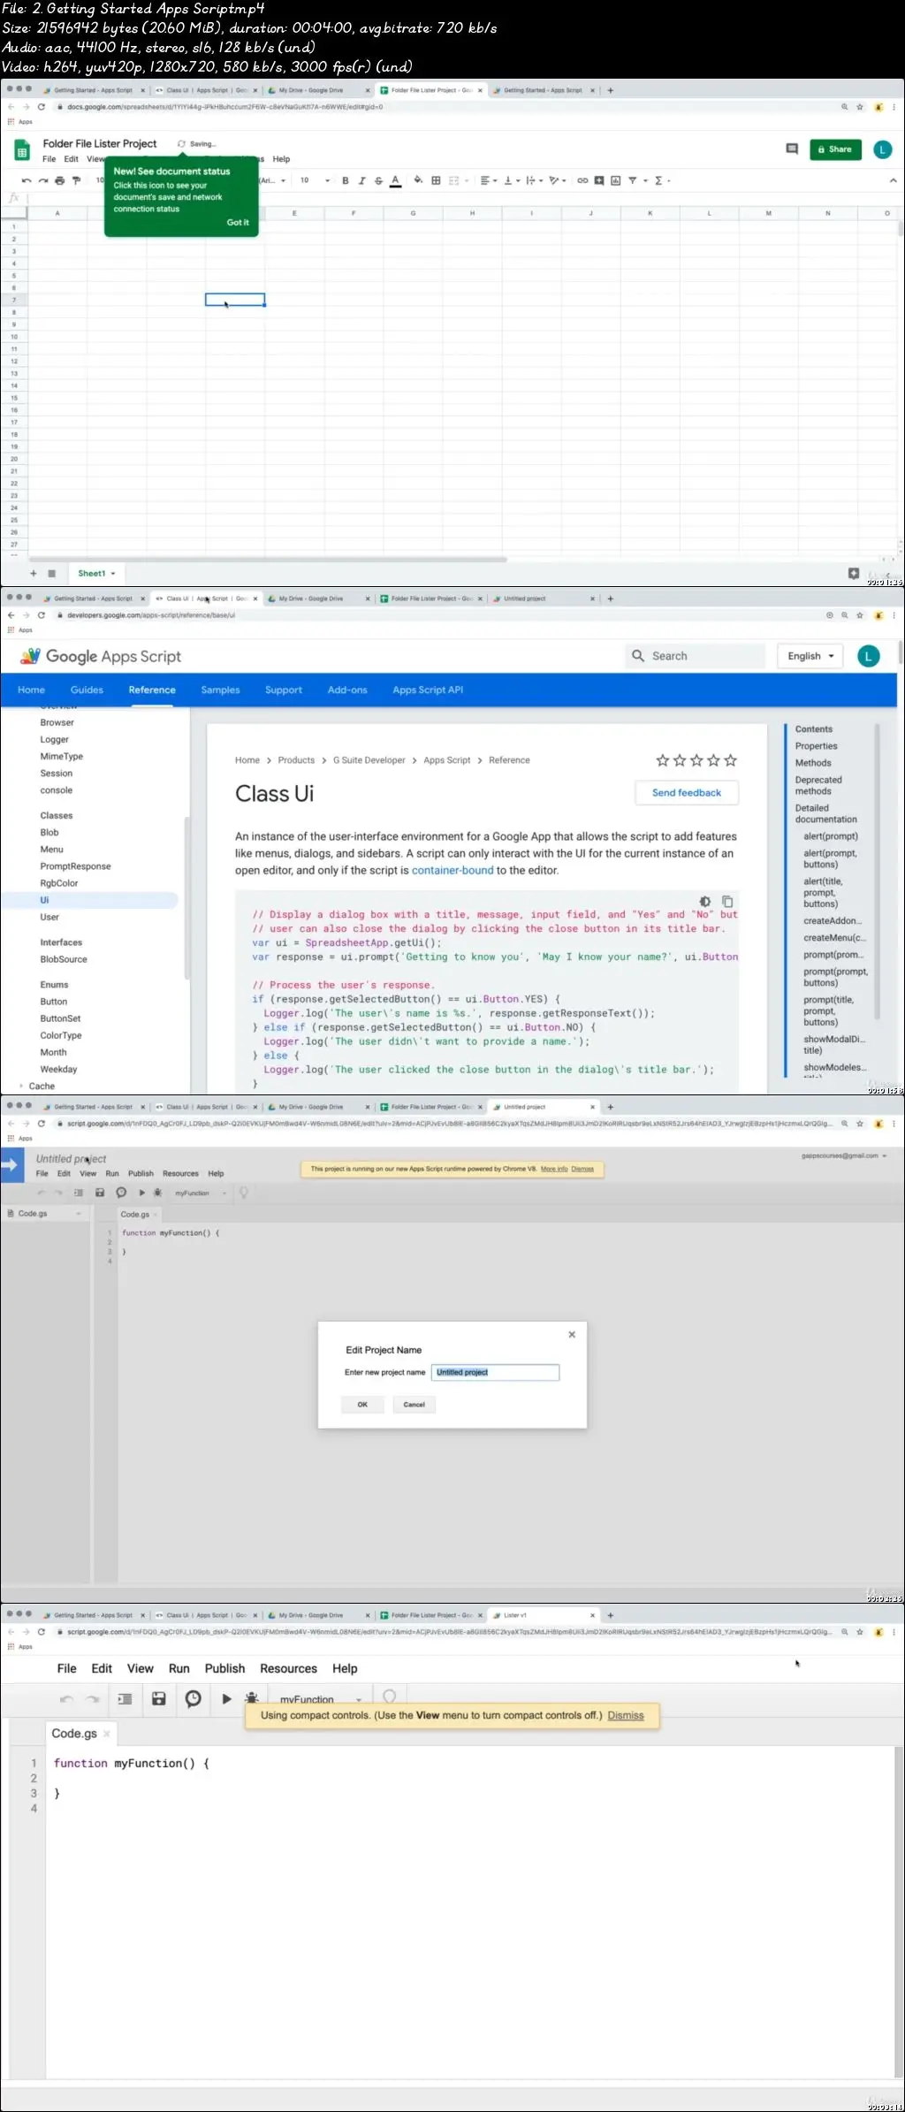Open the borders tool in Sheets

436,180
